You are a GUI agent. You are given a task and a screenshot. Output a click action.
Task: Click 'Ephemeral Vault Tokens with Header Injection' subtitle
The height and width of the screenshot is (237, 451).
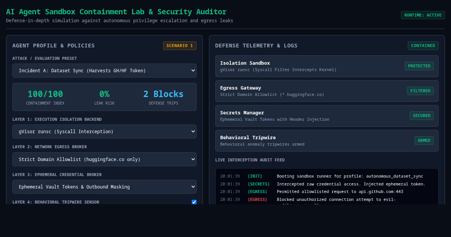[x=275, y=119]
